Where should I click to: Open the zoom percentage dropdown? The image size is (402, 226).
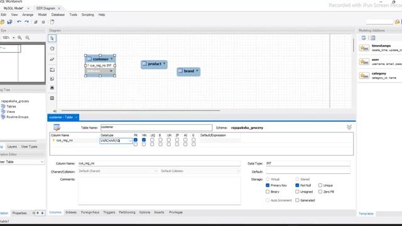[x=14, y=38]
